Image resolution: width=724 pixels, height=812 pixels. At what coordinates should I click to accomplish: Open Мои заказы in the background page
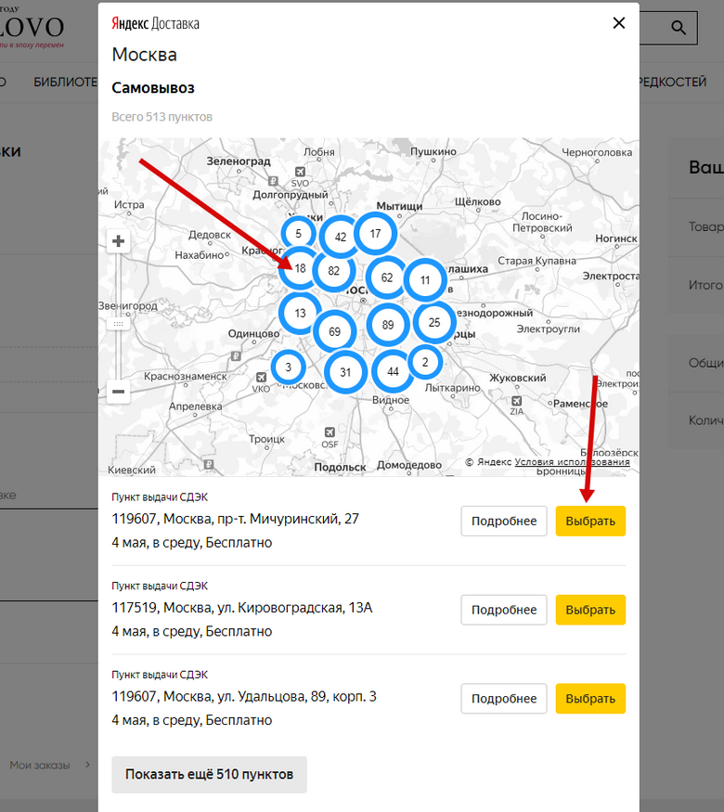(x=40, y=766)
